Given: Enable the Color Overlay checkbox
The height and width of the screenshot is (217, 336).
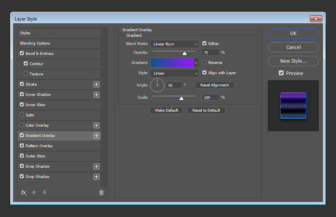Looking at the screenshot, I should (22, 125).
